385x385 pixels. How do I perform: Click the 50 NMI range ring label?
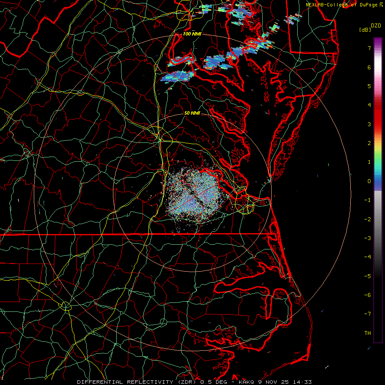192,113
